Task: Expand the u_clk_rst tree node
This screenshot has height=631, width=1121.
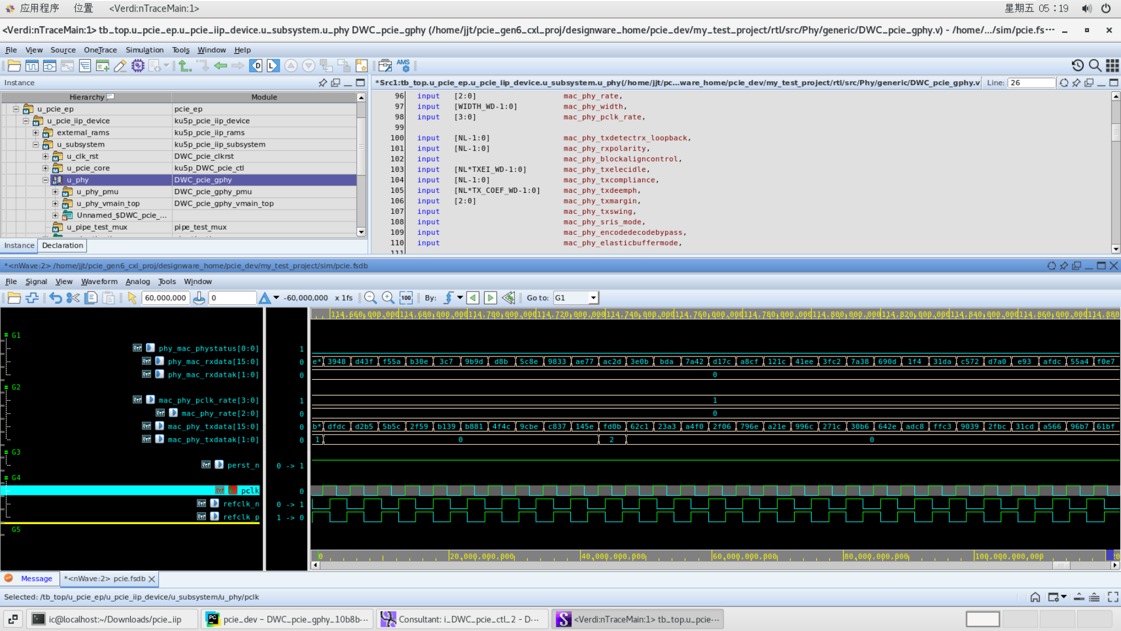Action: pos(46,157)
